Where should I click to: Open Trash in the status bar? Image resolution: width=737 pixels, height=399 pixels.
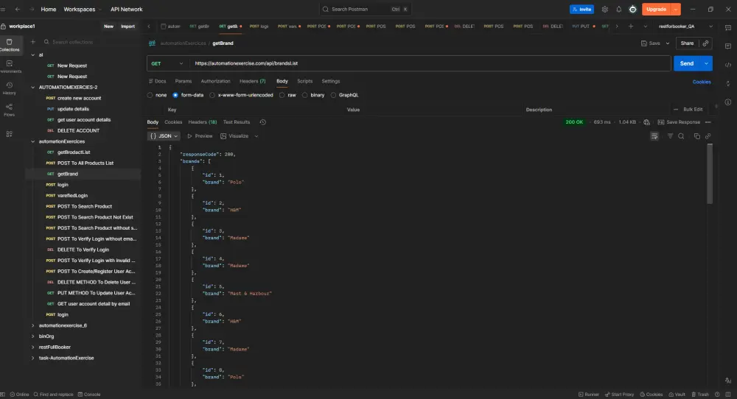(700, 395)
